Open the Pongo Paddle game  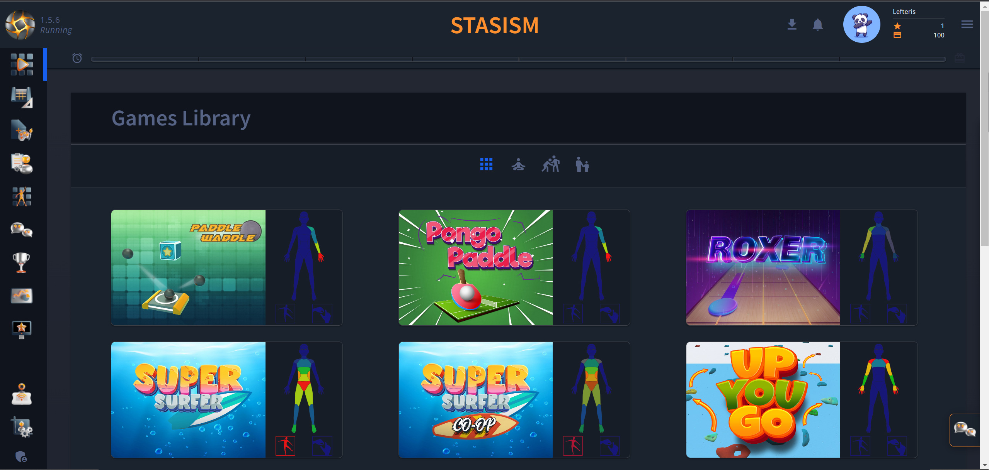pyautogui.click(x=476, y=267)
